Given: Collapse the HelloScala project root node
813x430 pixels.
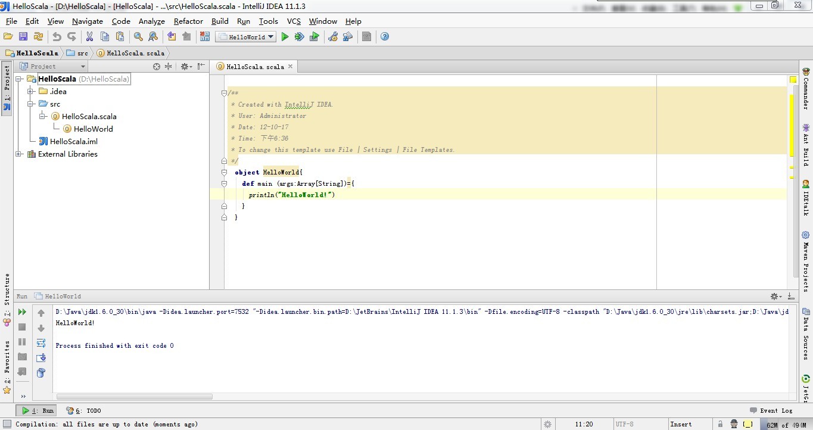Looking at the screenshot, I should click(x=19, y=79).
